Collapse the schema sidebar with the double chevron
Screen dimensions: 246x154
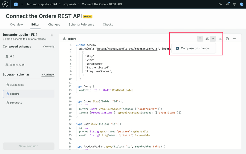coord(52,35)
